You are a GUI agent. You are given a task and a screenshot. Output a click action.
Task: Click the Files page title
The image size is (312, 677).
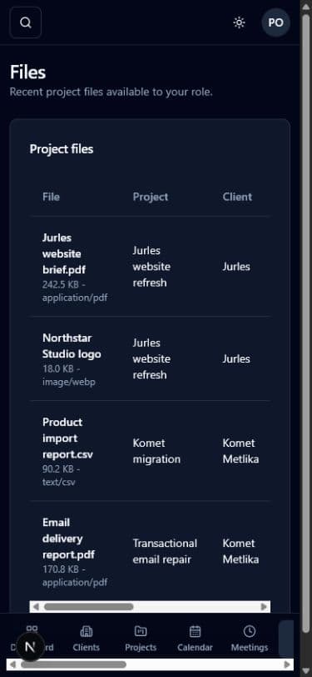27,73
